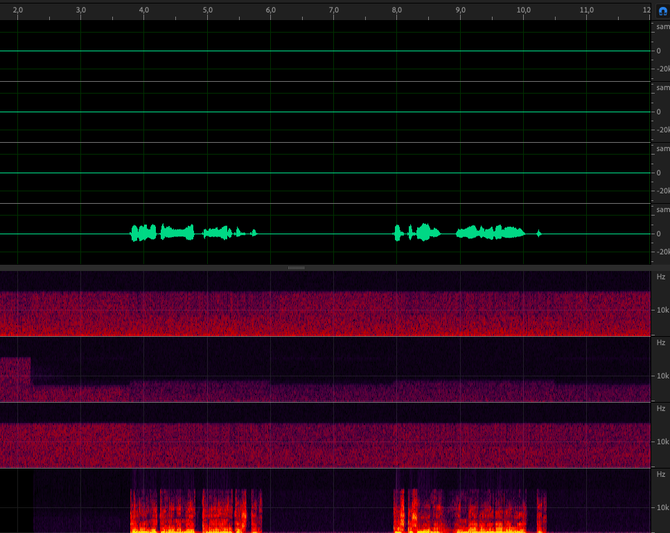Click the Hz label of the top spectrogram
Screen dimensions: 670x533
click(661, 277)
